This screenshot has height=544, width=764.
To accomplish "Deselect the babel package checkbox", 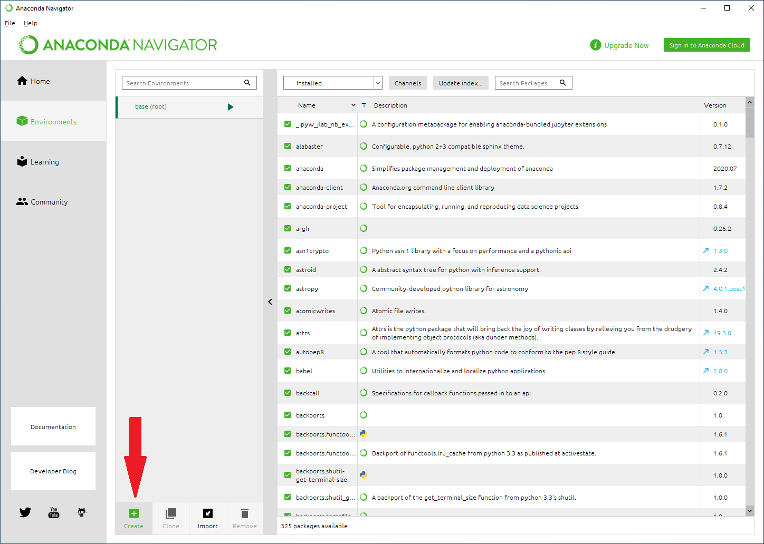I will (x=288, y=371).
